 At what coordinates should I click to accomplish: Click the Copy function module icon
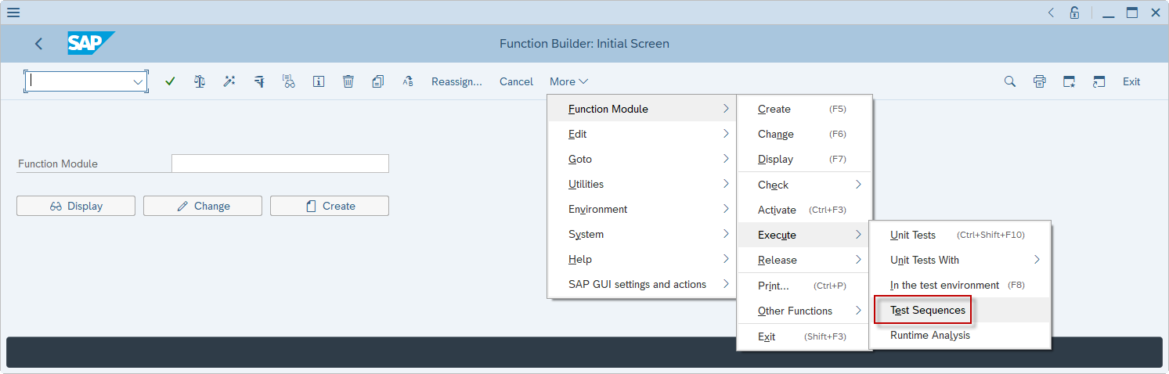click(x=378, y=81)
